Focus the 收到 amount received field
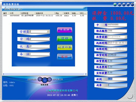 (x=117, y=79)
